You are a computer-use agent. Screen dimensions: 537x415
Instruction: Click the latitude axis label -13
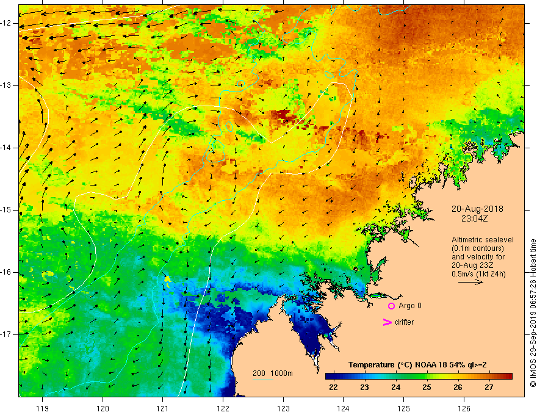click(x=6, y=85)
